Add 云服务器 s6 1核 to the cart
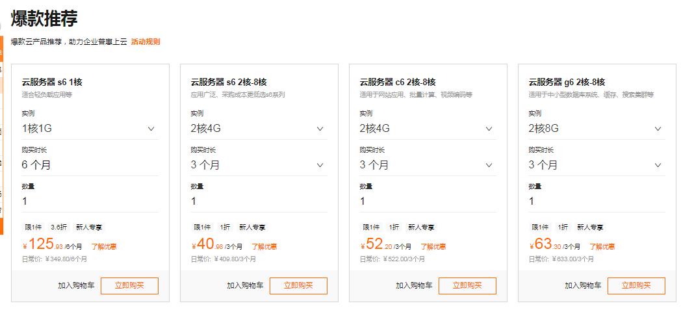Viewport: 681px width, 310px height. [x=76, y=285]
